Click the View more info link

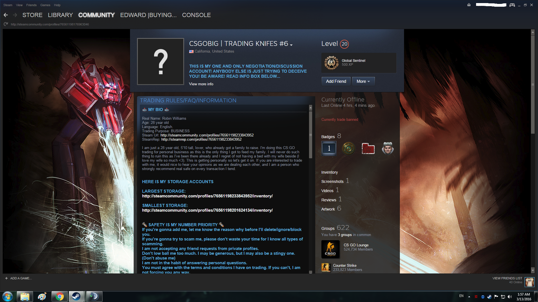click(201, 84)
